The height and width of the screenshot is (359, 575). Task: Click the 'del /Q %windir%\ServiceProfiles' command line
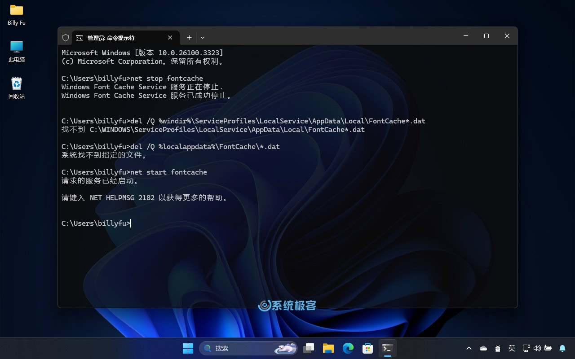[243, 121]
